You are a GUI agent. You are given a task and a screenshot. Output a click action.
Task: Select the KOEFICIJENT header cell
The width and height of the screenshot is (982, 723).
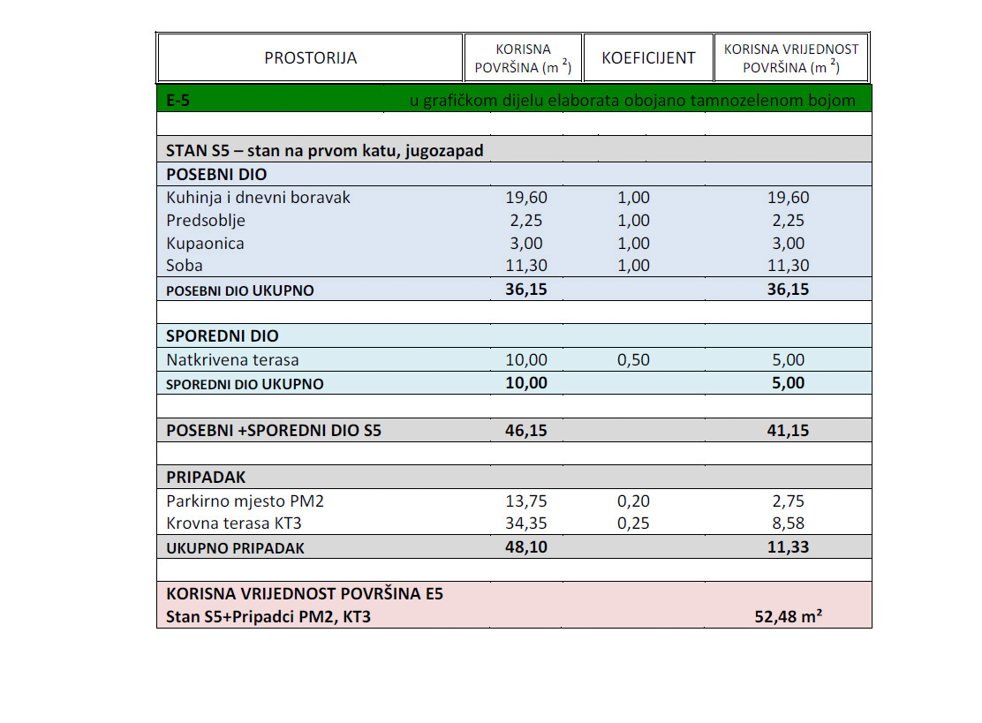648,57
